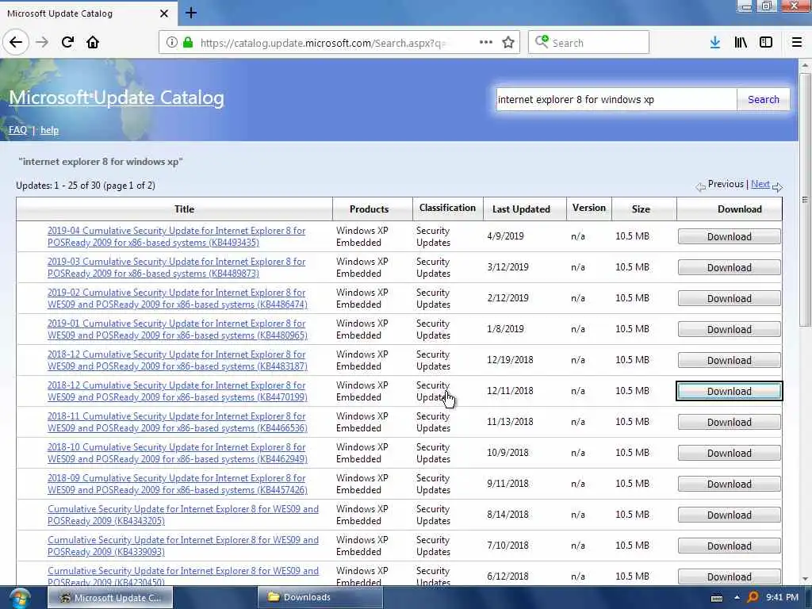Click the catalog search text field
Viewport: 812px width, 609px height.
pos(616,99)
